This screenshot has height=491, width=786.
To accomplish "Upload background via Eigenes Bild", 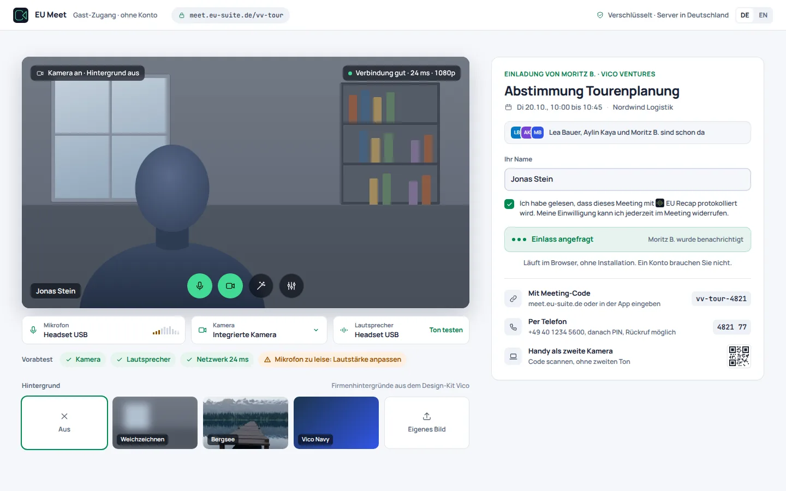I will [x=427, y=423].
